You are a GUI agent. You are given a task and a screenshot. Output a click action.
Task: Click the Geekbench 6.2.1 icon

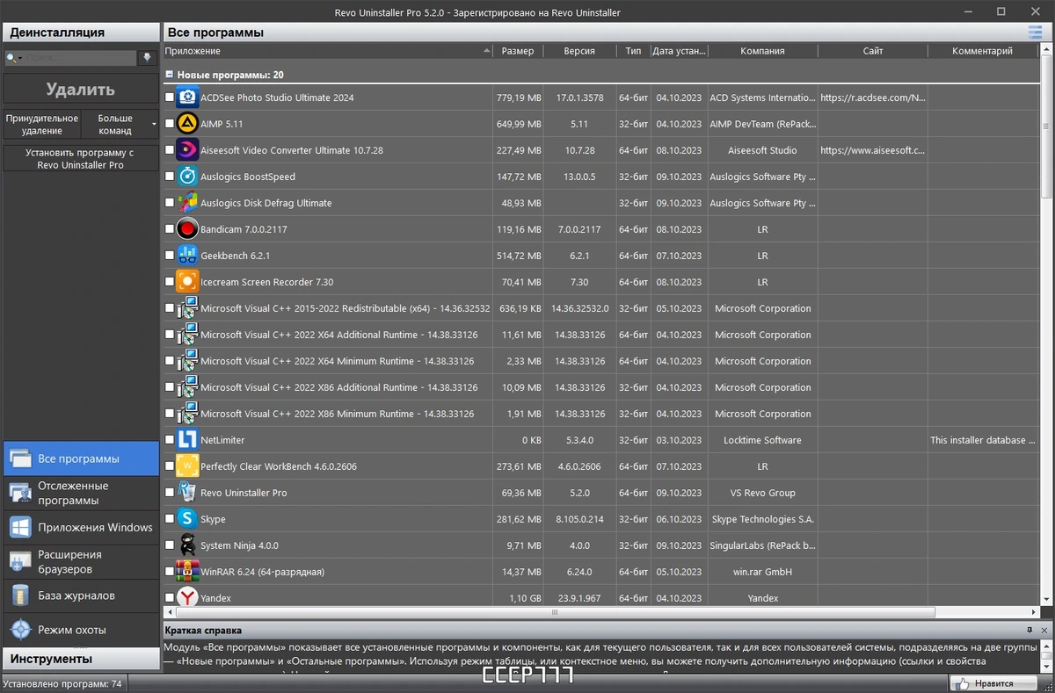(x=187, y=256)
